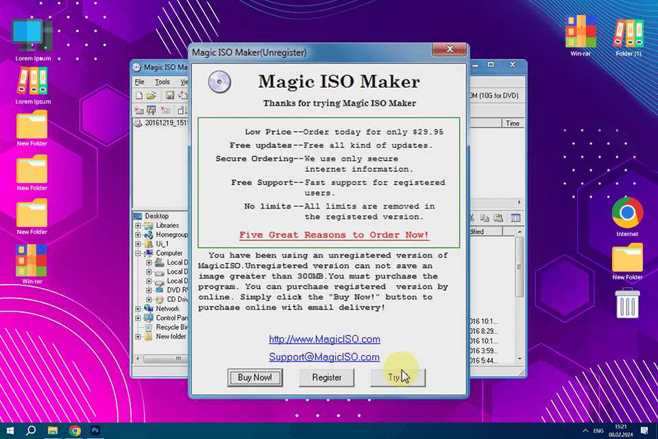Image resolution: width=658 pixels, height=439 pixels.
Task: Select Homegroup in the folder tree
Action: pos(171,235)
